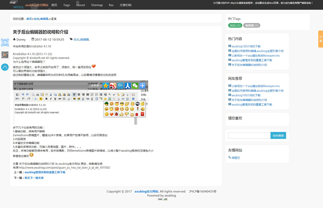Image resolution: width=323 pixels, height=208 pixels.
Task: Click the link icon beside 房图巴
Action: pos(229,157)
